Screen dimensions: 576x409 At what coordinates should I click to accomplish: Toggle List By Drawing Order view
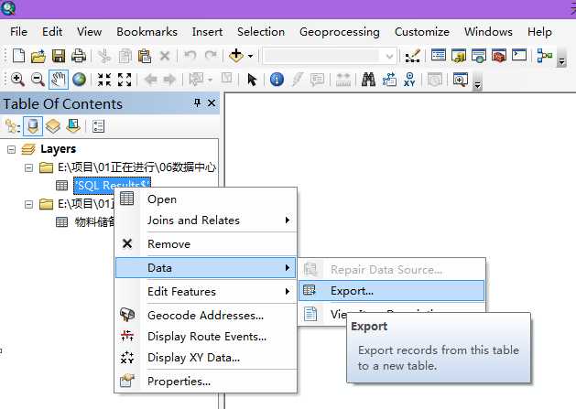pos(13,126)
